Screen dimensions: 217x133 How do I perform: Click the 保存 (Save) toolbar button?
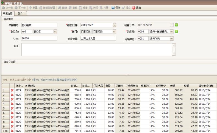(116, 8)
